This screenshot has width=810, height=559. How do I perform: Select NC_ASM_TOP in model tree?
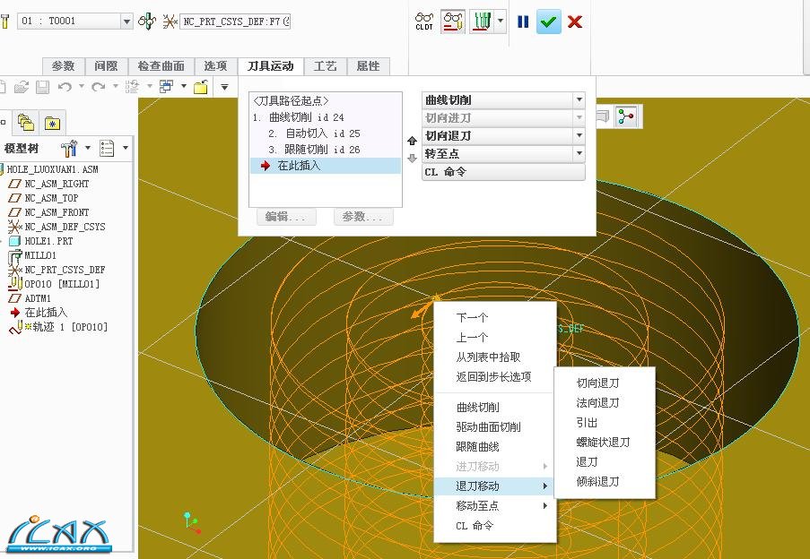tap(52, 198)
